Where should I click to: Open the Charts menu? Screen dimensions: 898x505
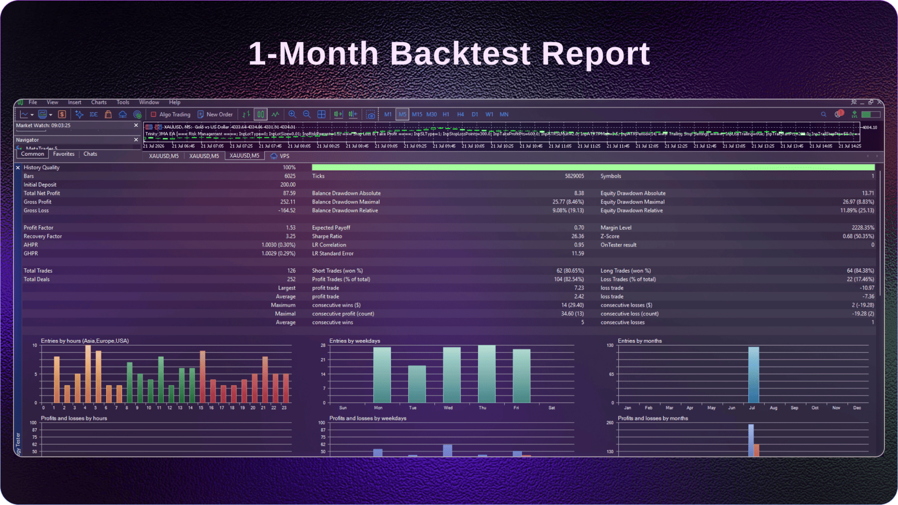[x=99, y=102]
